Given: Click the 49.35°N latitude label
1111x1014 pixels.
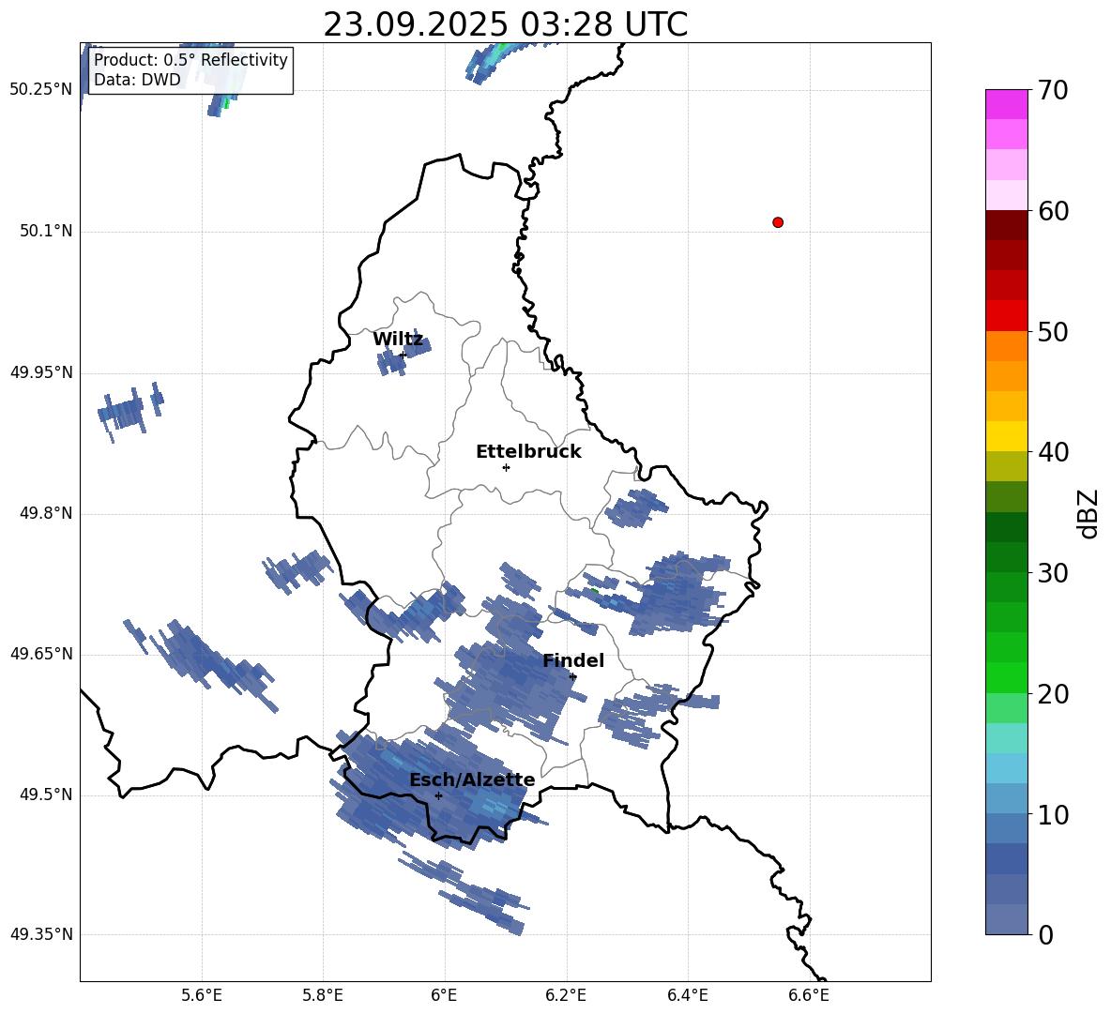Looking at the screenshot, I should pyautogui.click(x=42, y=934).
